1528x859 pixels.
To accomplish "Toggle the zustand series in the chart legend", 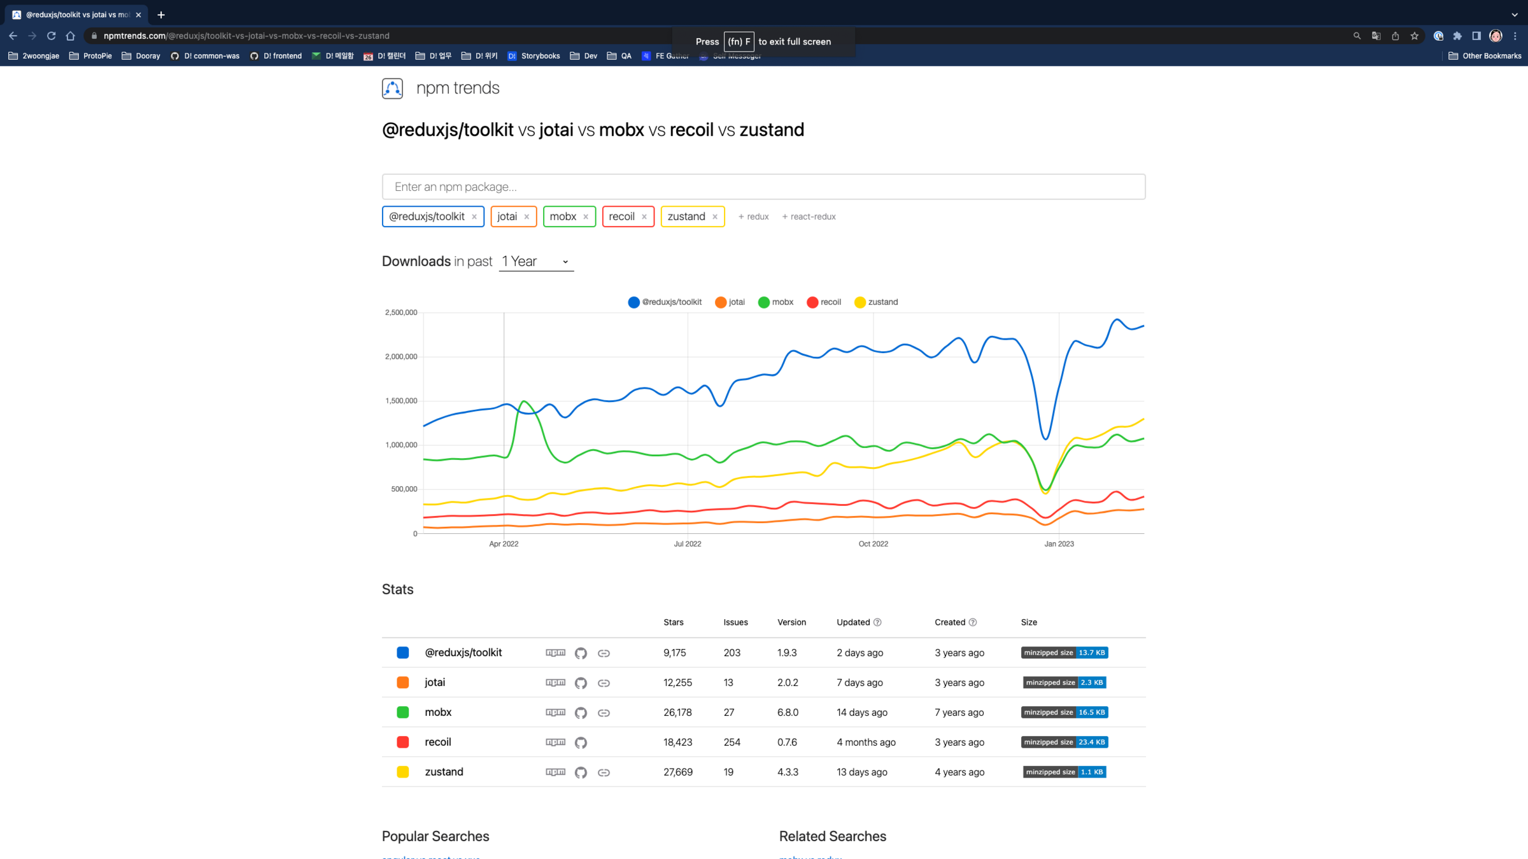I will coord(876,302).
